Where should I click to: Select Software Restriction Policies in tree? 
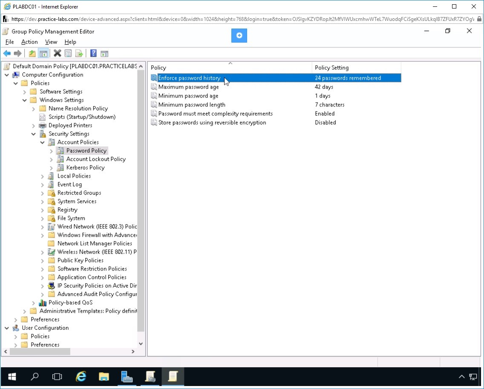[92, 269]
